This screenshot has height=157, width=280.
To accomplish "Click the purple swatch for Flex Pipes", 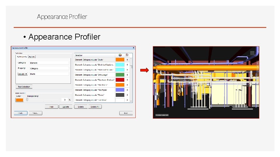I will [x=120, y=90].
